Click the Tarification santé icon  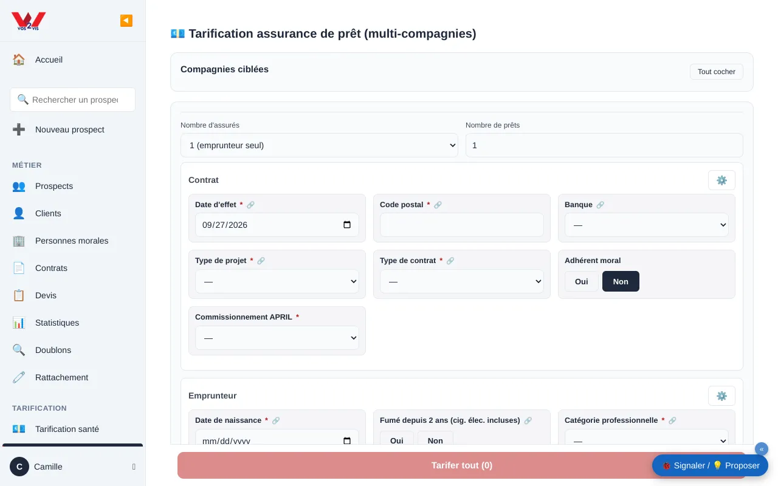(19, 429)
